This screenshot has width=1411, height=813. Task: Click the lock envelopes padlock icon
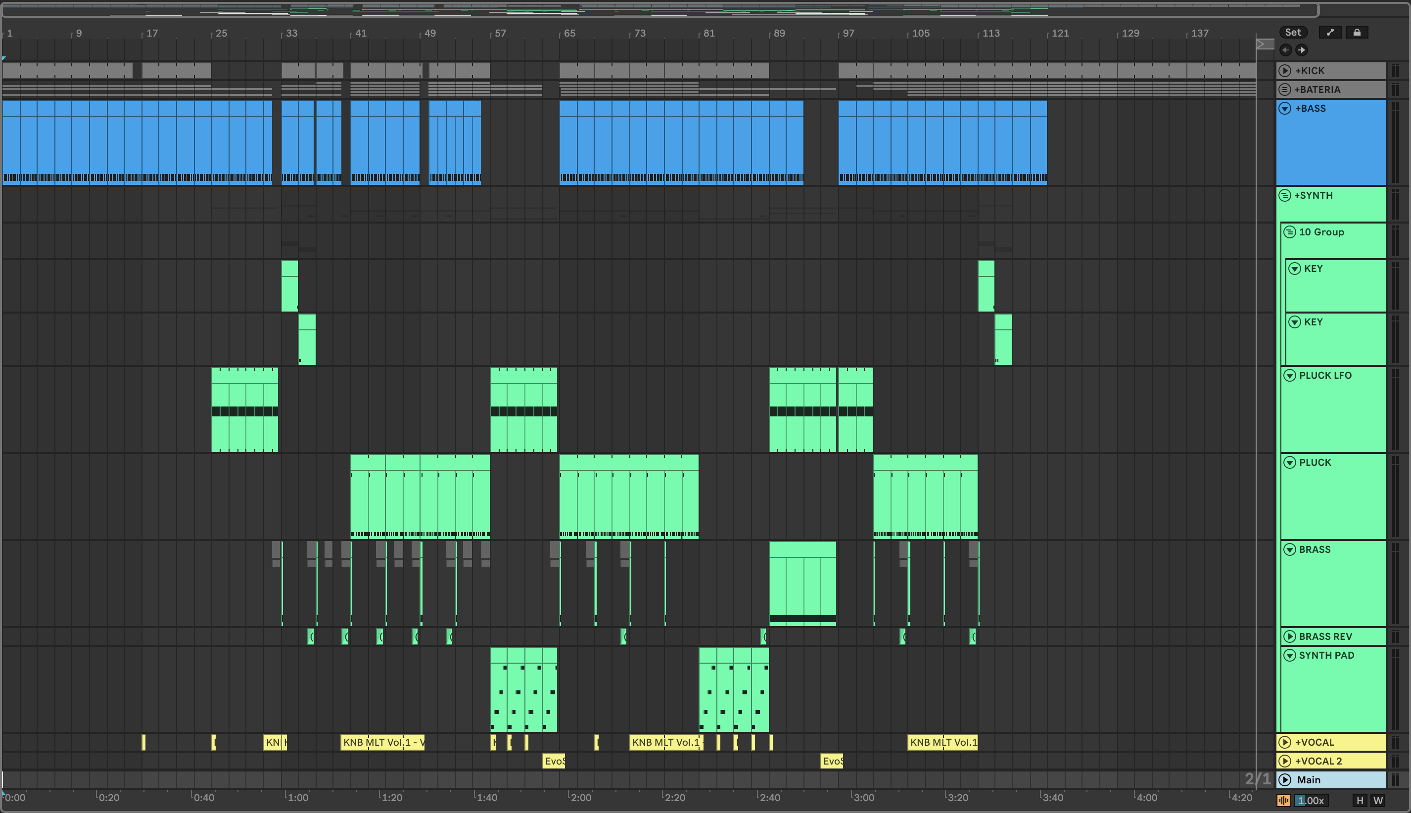(x=1357, y=32)
